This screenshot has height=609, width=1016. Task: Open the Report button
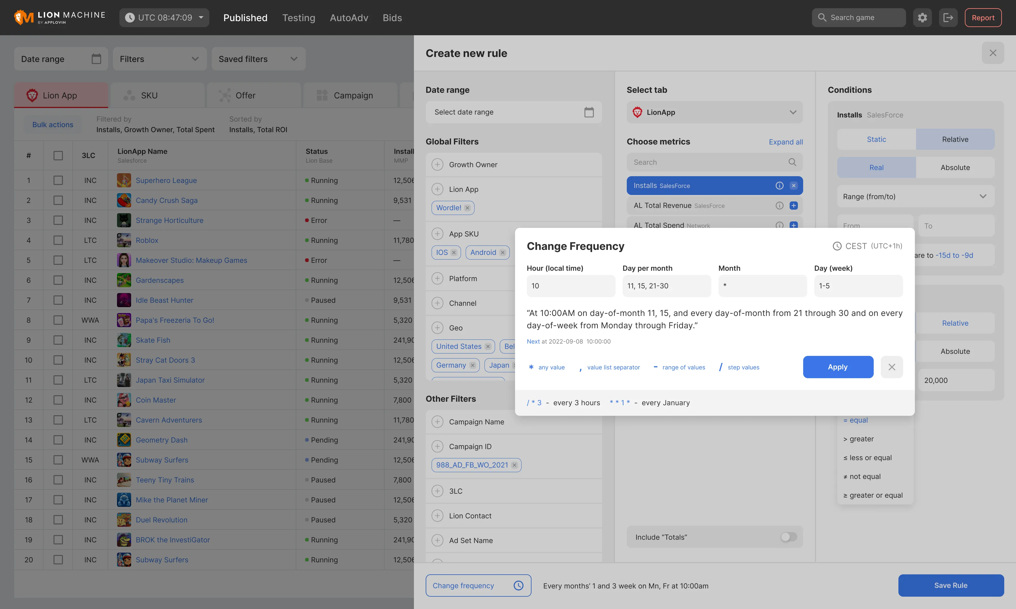[x=983, y=18]
